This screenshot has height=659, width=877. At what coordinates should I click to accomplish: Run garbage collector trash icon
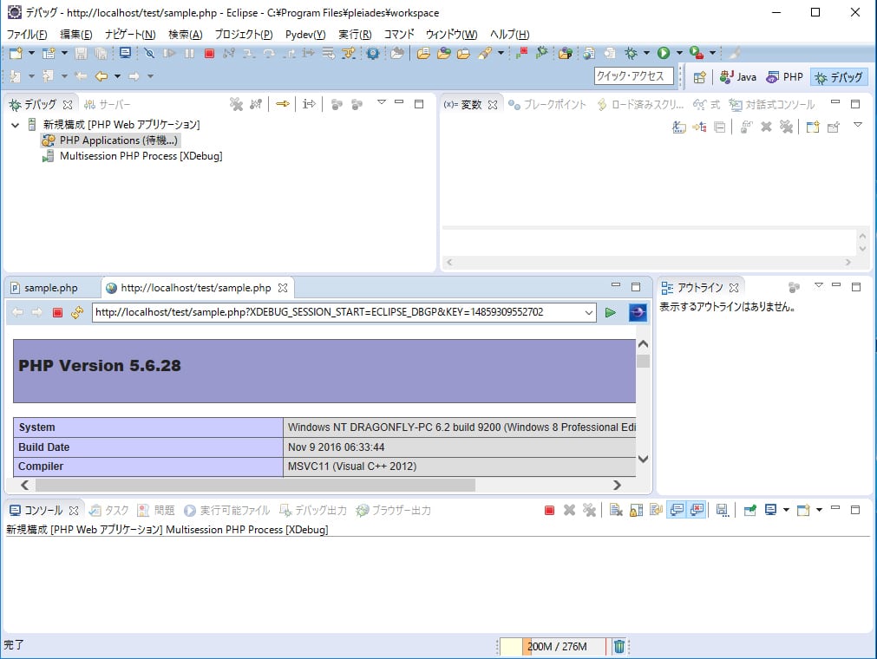619,646
